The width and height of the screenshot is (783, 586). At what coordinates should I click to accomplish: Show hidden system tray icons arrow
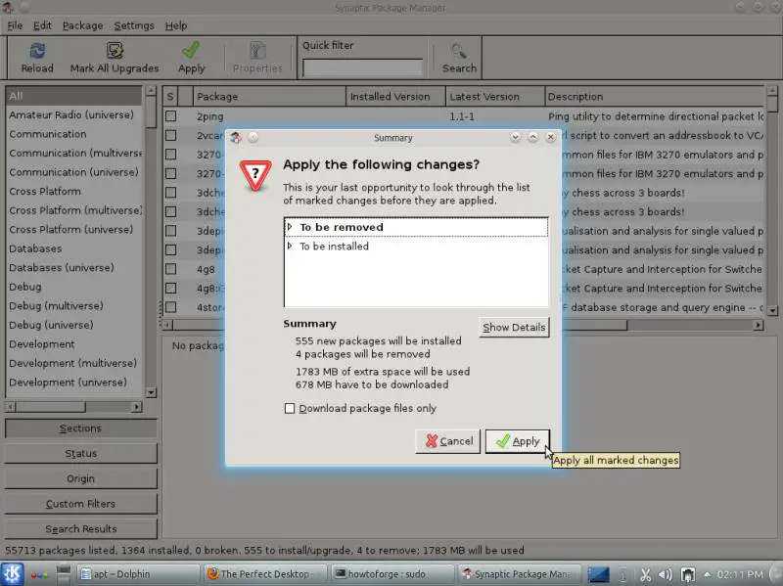(707, 574)
